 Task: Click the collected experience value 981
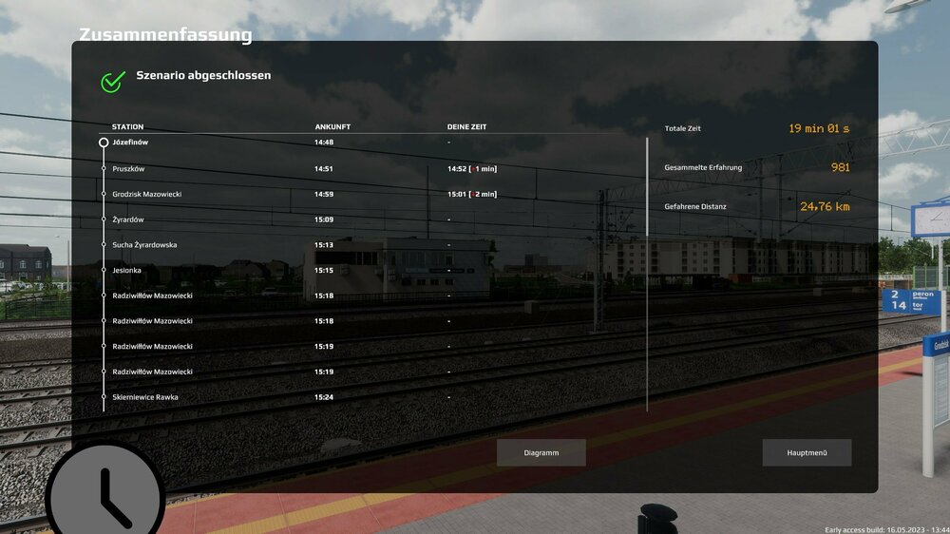click(x=841, y=167)
